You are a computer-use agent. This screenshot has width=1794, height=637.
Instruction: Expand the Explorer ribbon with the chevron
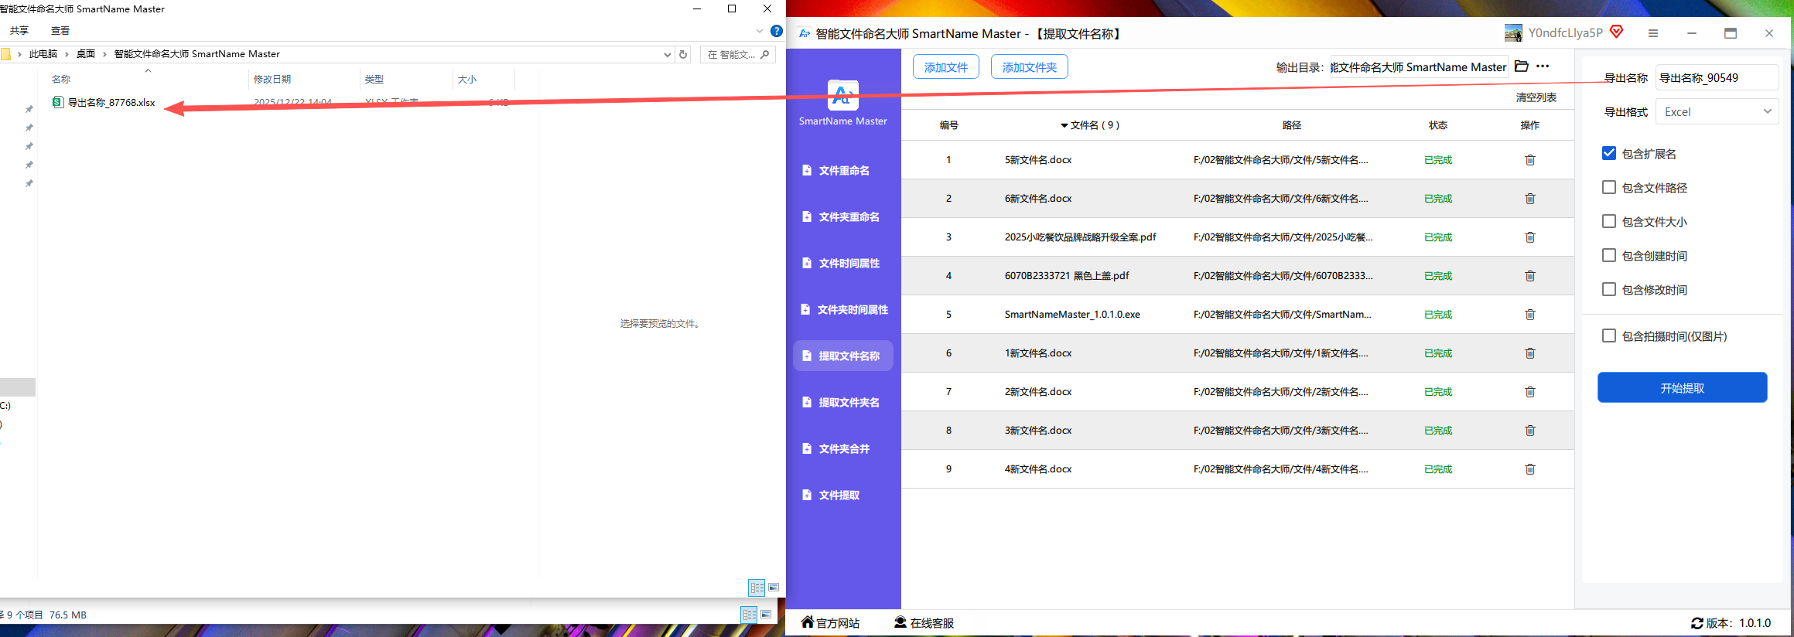[760, 31]
